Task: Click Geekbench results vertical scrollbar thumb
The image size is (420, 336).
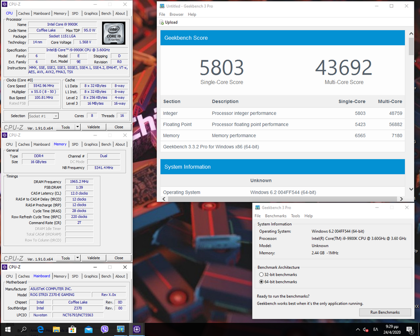Action: [411, 46]
